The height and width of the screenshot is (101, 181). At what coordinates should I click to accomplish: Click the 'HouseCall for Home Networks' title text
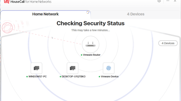(x=31, y=2)
